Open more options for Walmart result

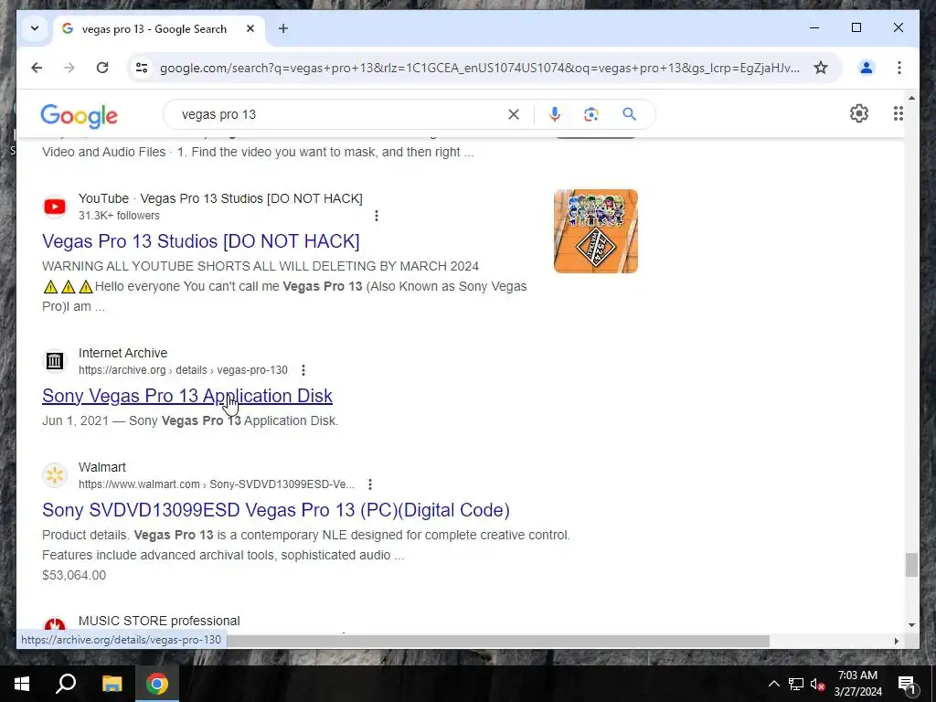pos(370,484)
